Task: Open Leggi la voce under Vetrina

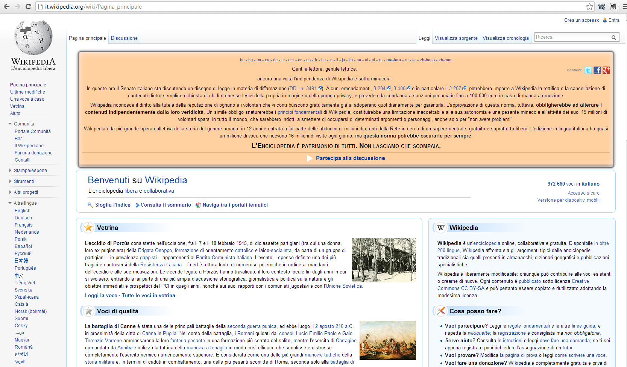Action: pyautogui.click(x=101, y=296)
